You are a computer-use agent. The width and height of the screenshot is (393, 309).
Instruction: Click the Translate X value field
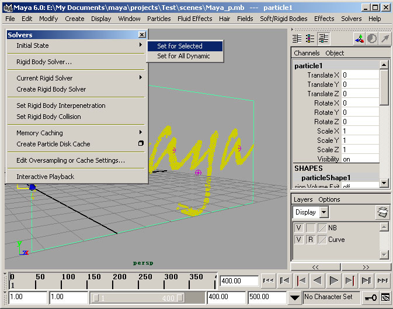tap(360, 75)
